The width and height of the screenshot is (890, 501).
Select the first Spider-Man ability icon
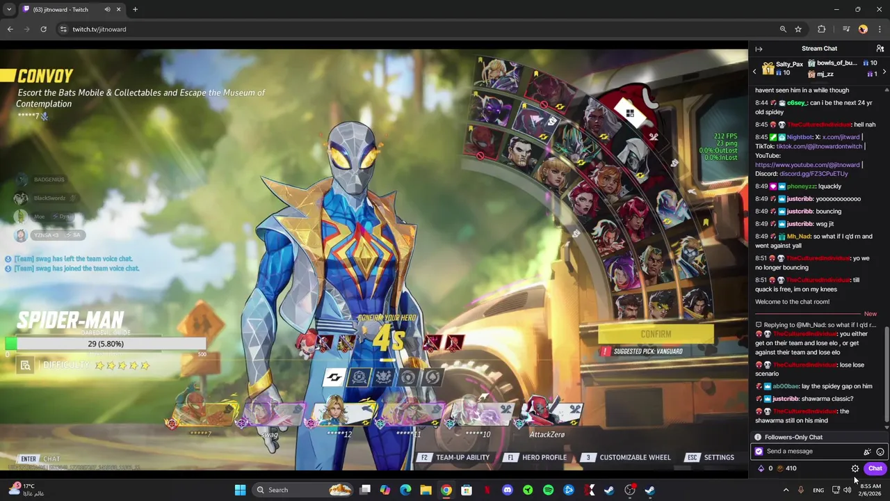click(x=334, y=377)
